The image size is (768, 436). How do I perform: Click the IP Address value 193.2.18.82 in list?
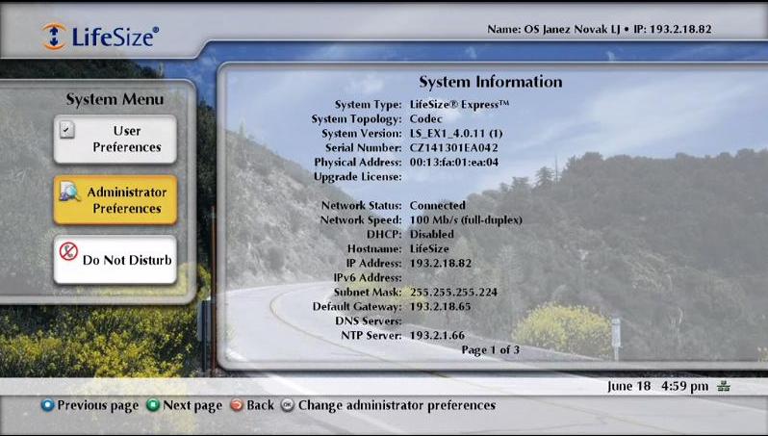(441, 263)
